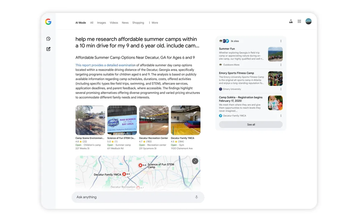The image size is (358, 224).
Task: Open the Google apps grid icon
Action: point(299,21)
